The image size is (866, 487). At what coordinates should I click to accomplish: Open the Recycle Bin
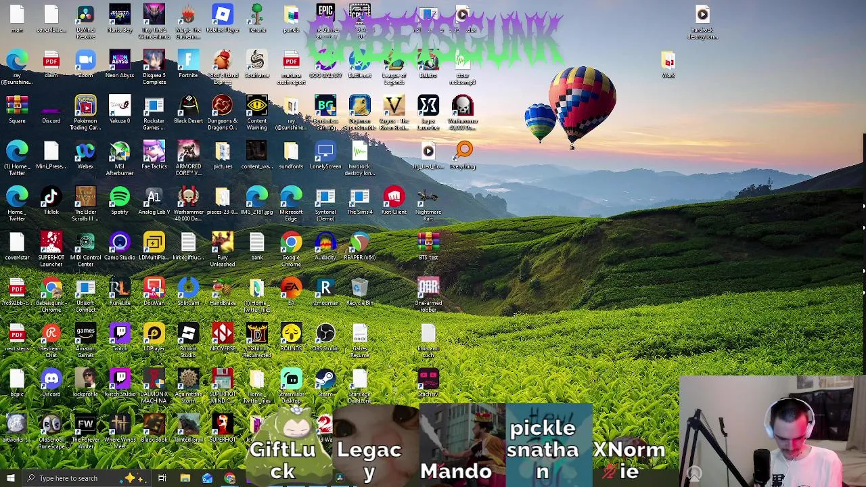coord(359,292)
